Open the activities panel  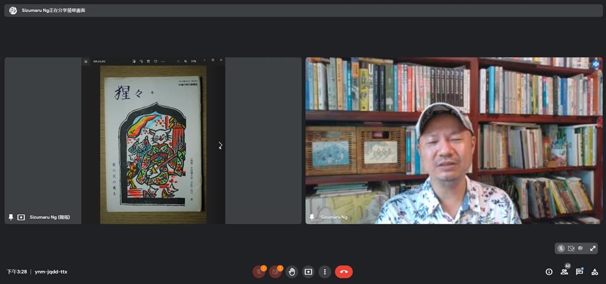(595, 272)
